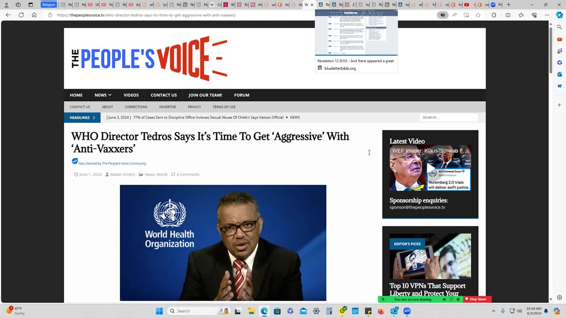Close the active People's Voice tab

coord(312,5)
